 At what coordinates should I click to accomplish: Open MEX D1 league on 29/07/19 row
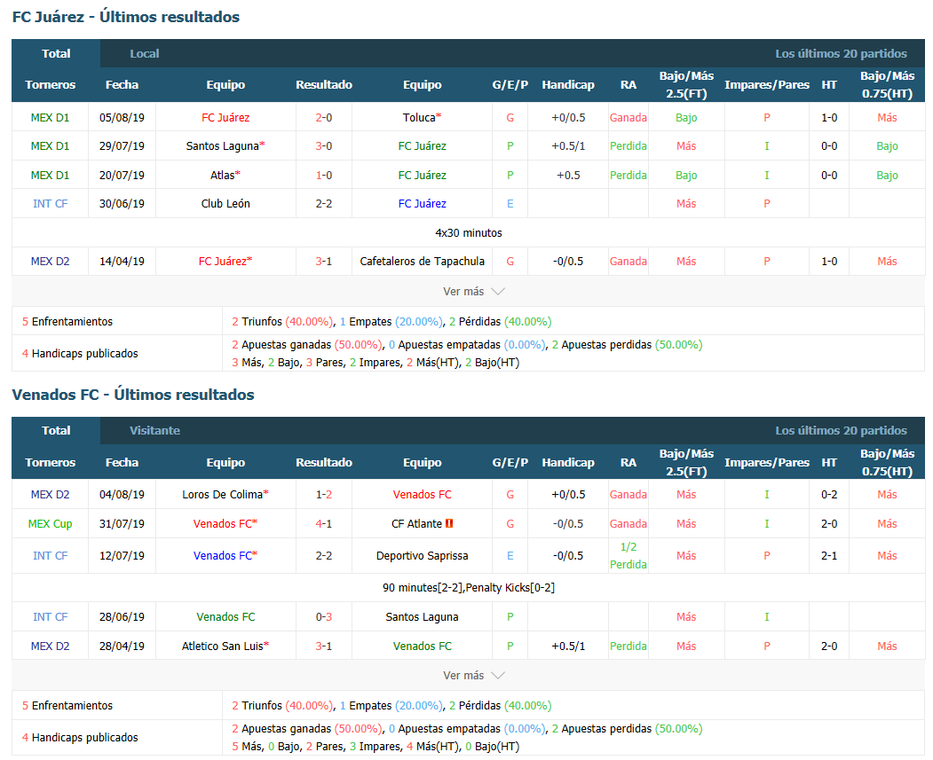click(x=50, y=146)
